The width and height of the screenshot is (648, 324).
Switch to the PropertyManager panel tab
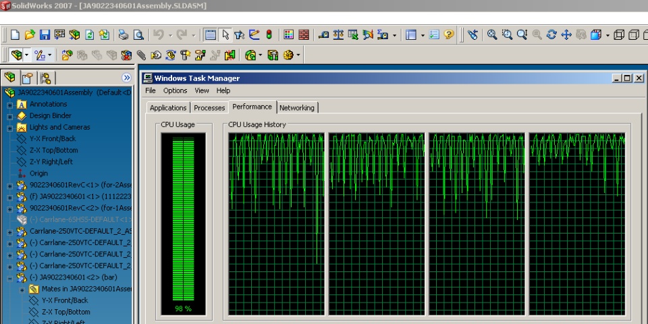[x=27, y=78]
